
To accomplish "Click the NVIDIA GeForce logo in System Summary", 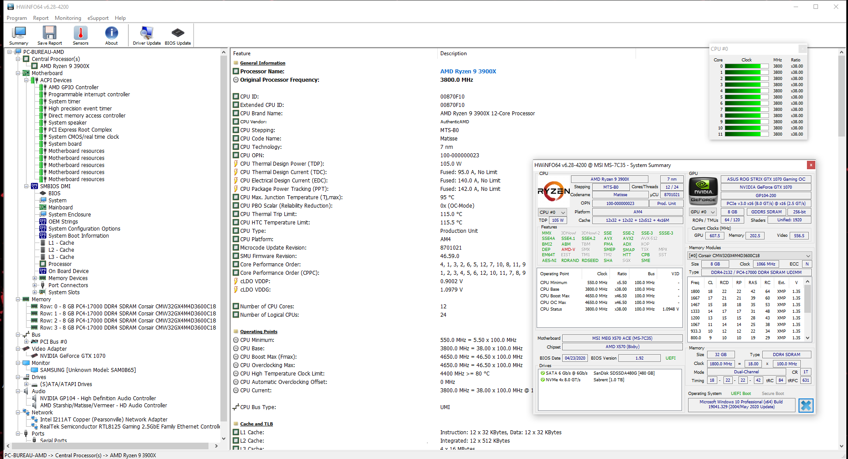I will click(x=703, y=192).
